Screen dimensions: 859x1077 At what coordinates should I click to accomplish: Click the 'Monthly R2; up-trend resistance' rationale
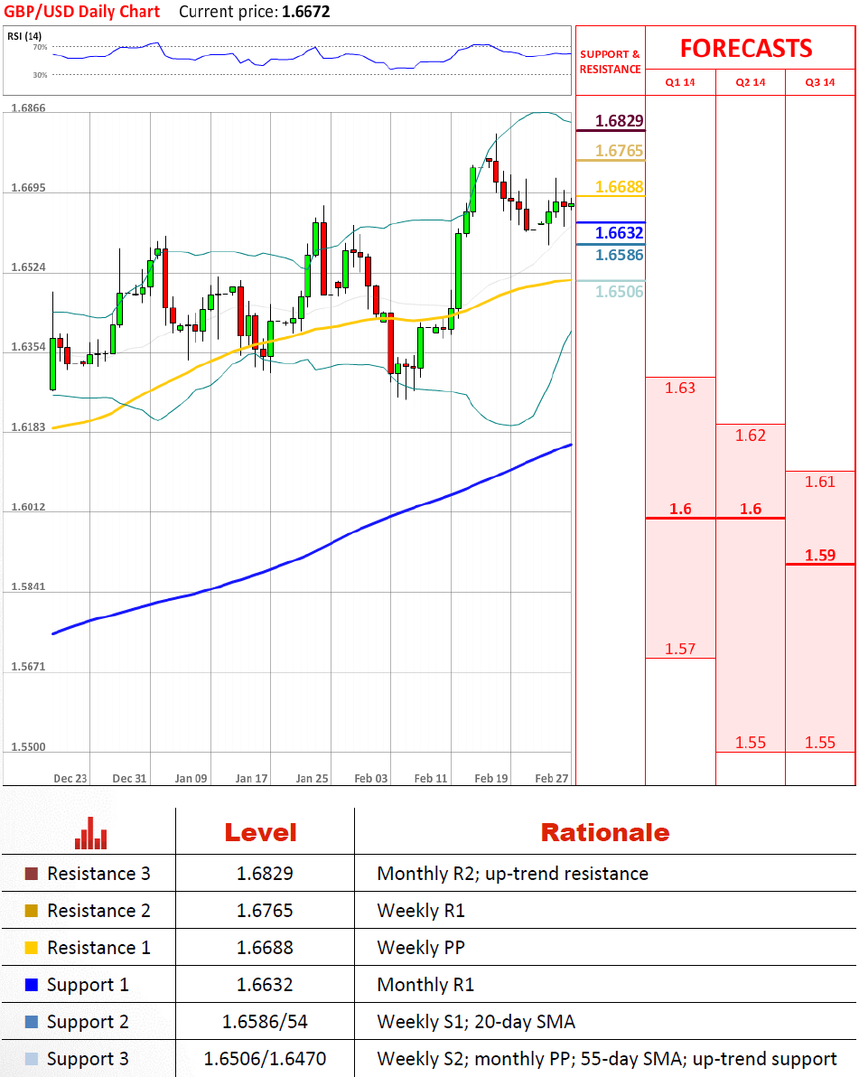tap(513, 874)
